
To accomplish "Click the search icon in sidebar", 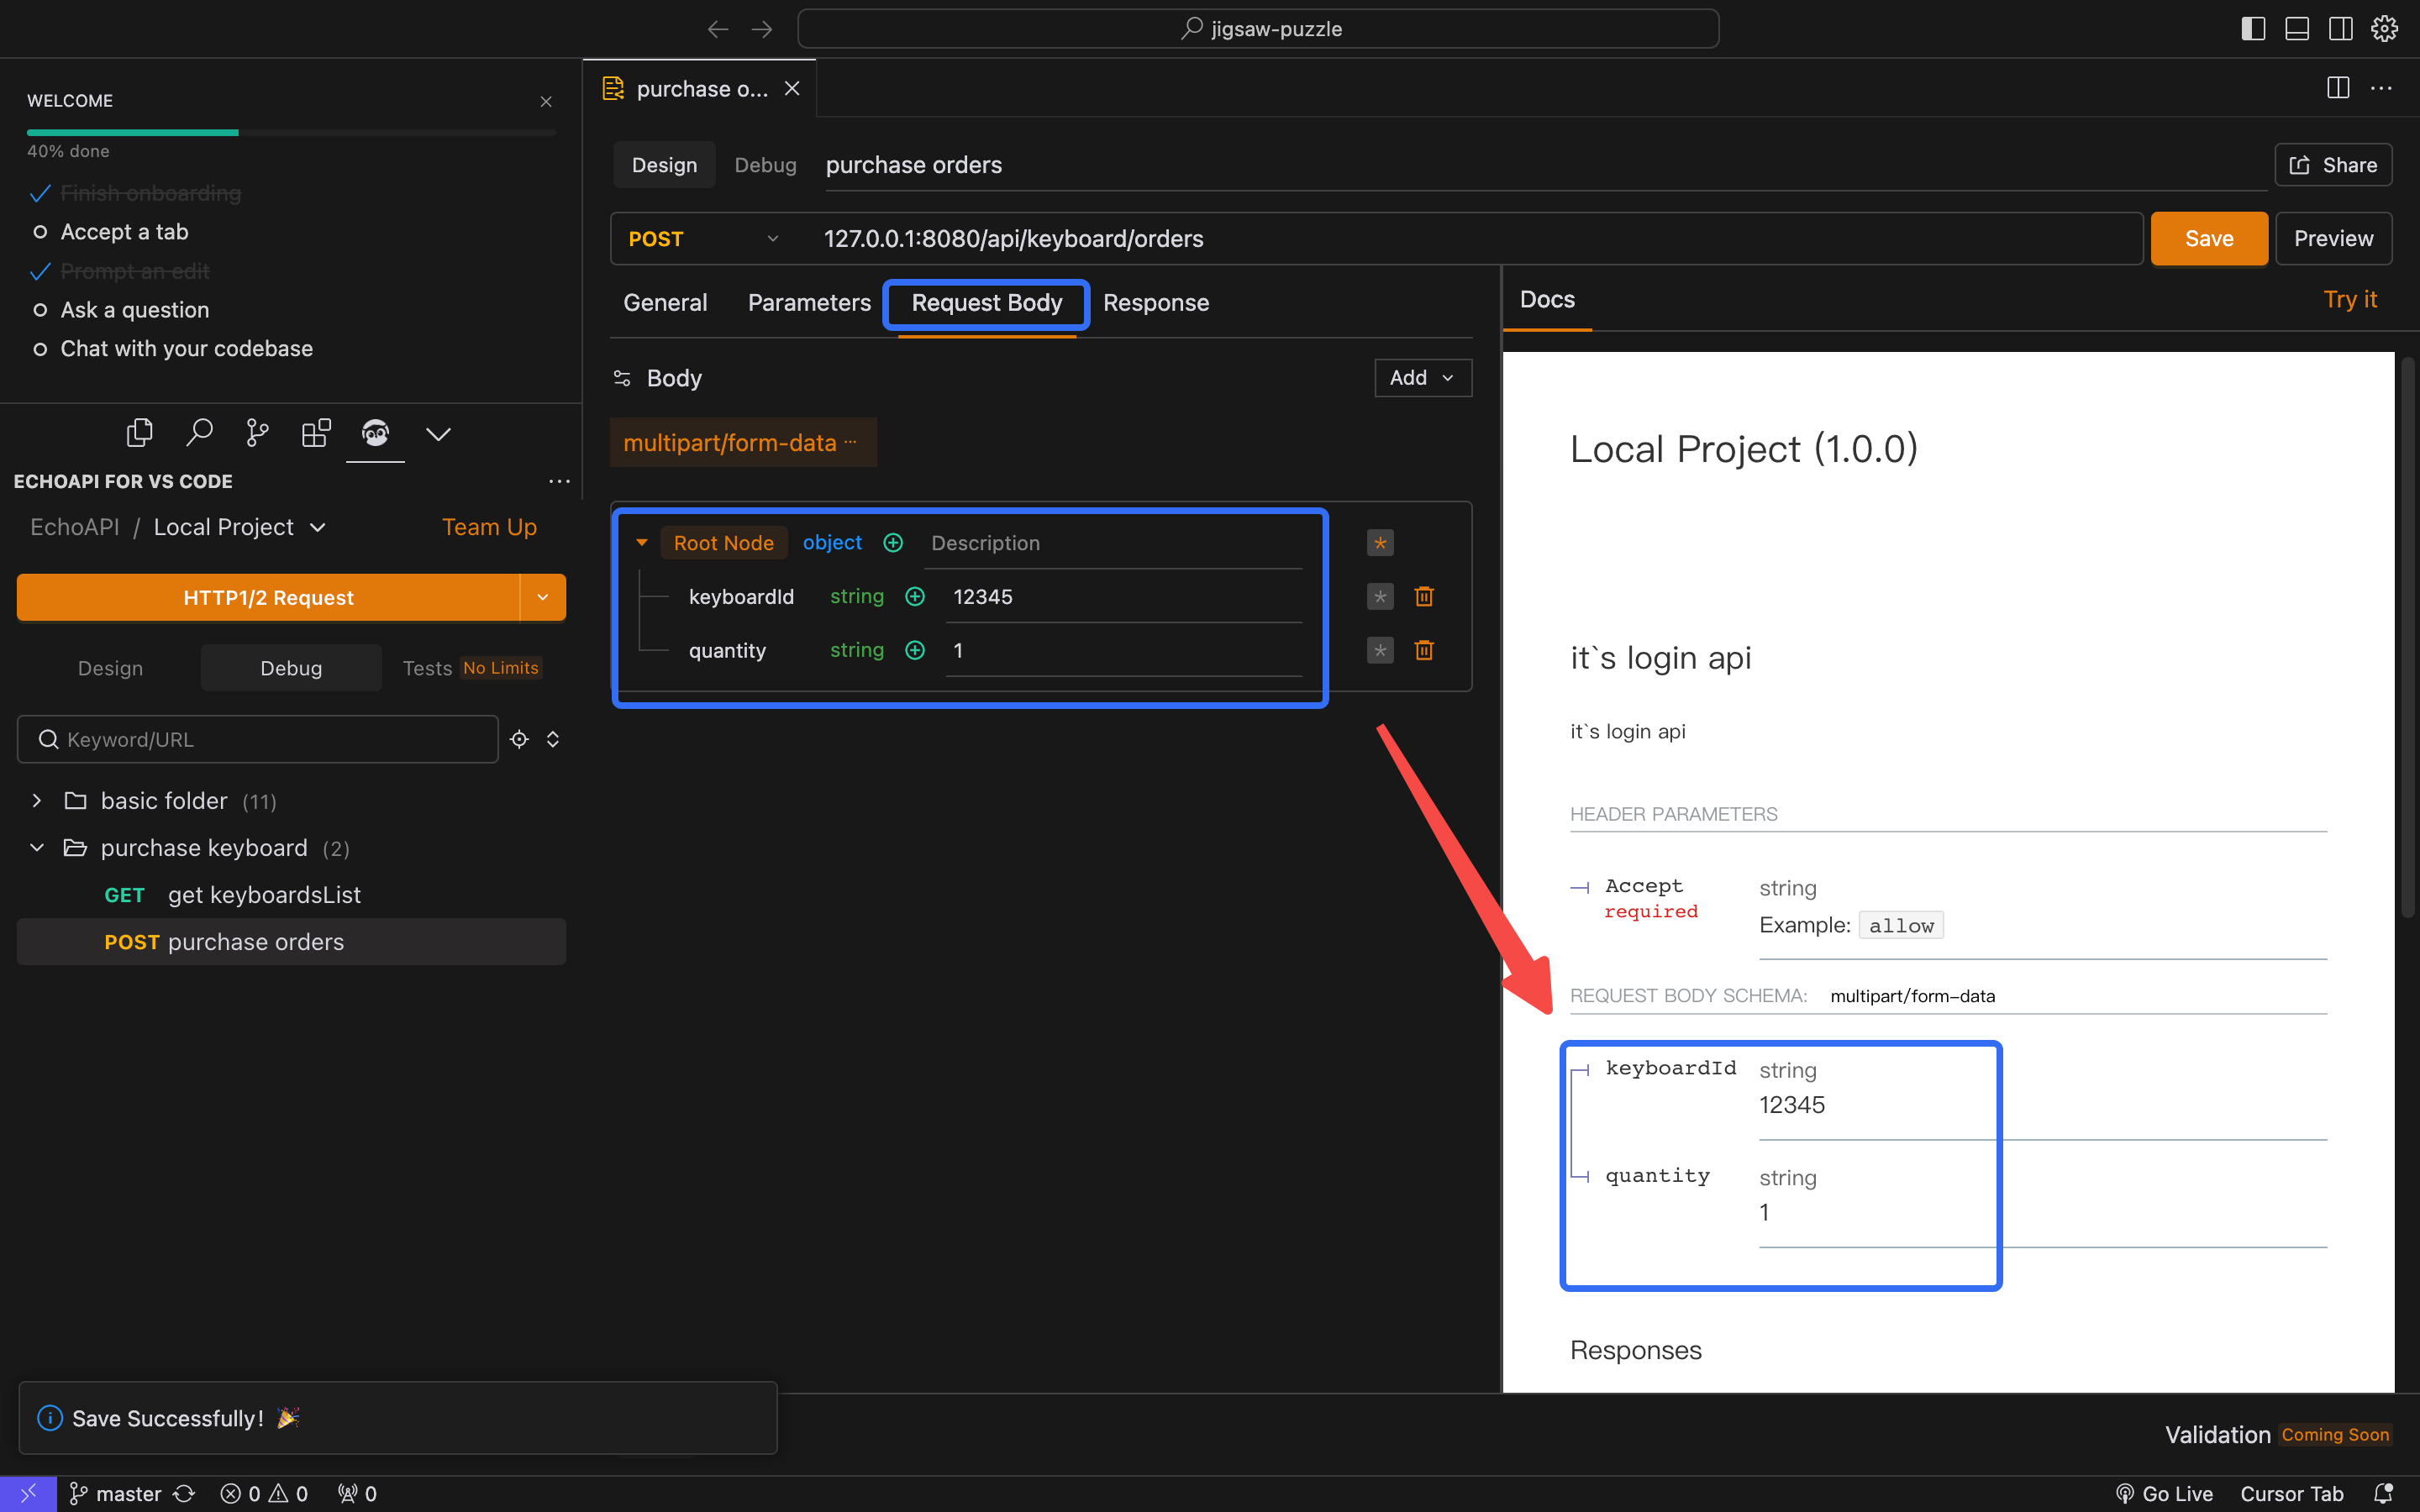I will point(197,432).
